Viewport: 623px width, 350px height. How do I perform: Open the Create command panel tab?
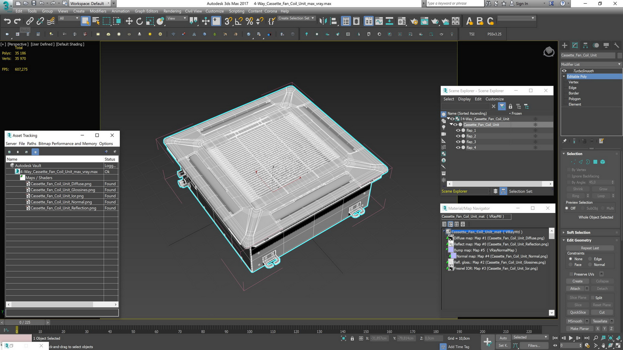pos(565,45)
